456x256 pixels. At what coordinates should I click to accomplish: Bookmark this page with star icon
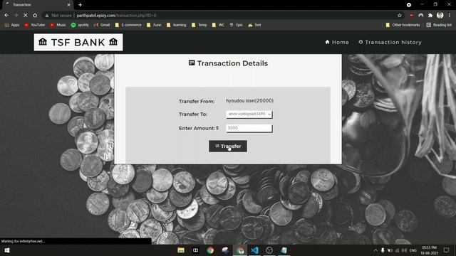tap(400, 16)
